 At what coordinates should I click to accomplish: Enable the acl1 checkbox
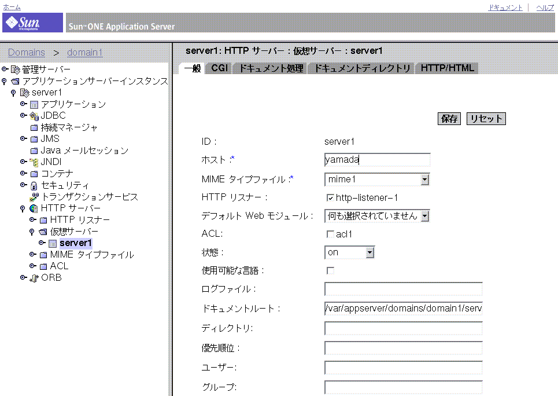(330, 234)
